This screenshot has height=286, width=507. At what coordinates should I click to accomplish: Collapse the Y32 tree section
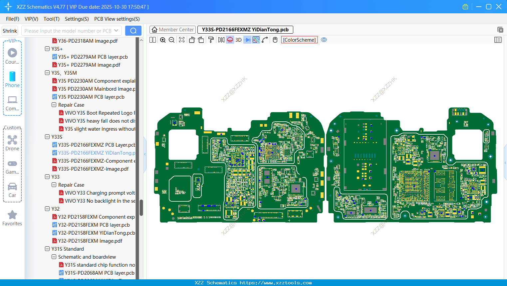pos(47,209)
